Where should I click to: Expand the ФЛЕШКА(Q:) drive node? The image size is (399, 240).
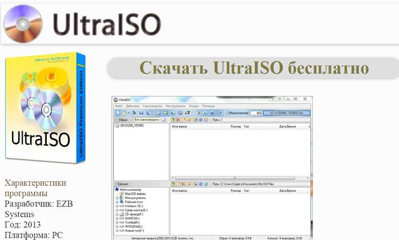(x=117, y=226)
